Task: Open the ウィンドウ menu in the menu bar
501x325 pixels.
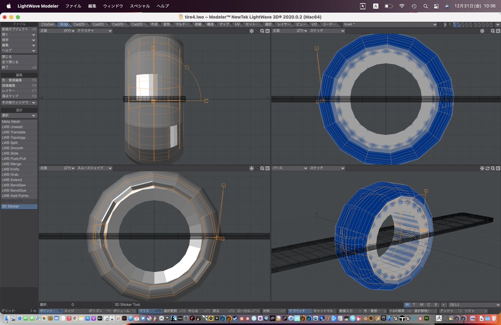Action: point(113,6)
